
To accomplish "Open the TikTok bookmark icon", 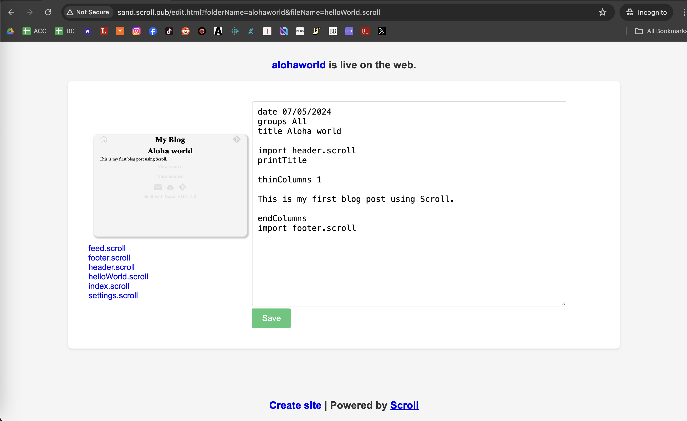I will (169, 31).
